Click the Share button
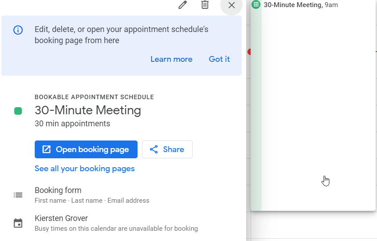The height and width of the screenshot is (241, 377). (x=167, y=149)
